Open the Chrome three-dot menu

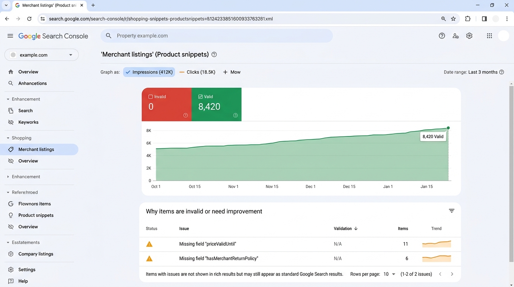507,19
